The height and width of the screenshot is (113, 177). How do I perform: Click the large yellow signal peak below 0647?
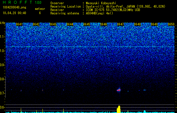point(118,109)
